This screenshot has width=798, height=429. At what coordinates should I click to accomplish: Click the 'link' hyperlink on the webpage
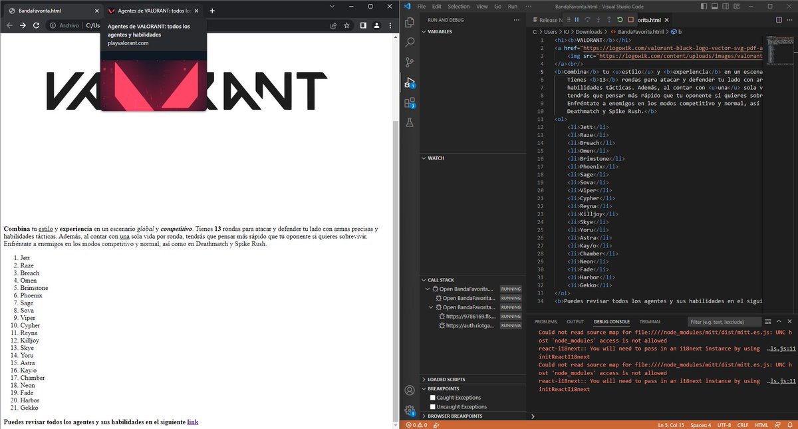[x=193, y=422]
